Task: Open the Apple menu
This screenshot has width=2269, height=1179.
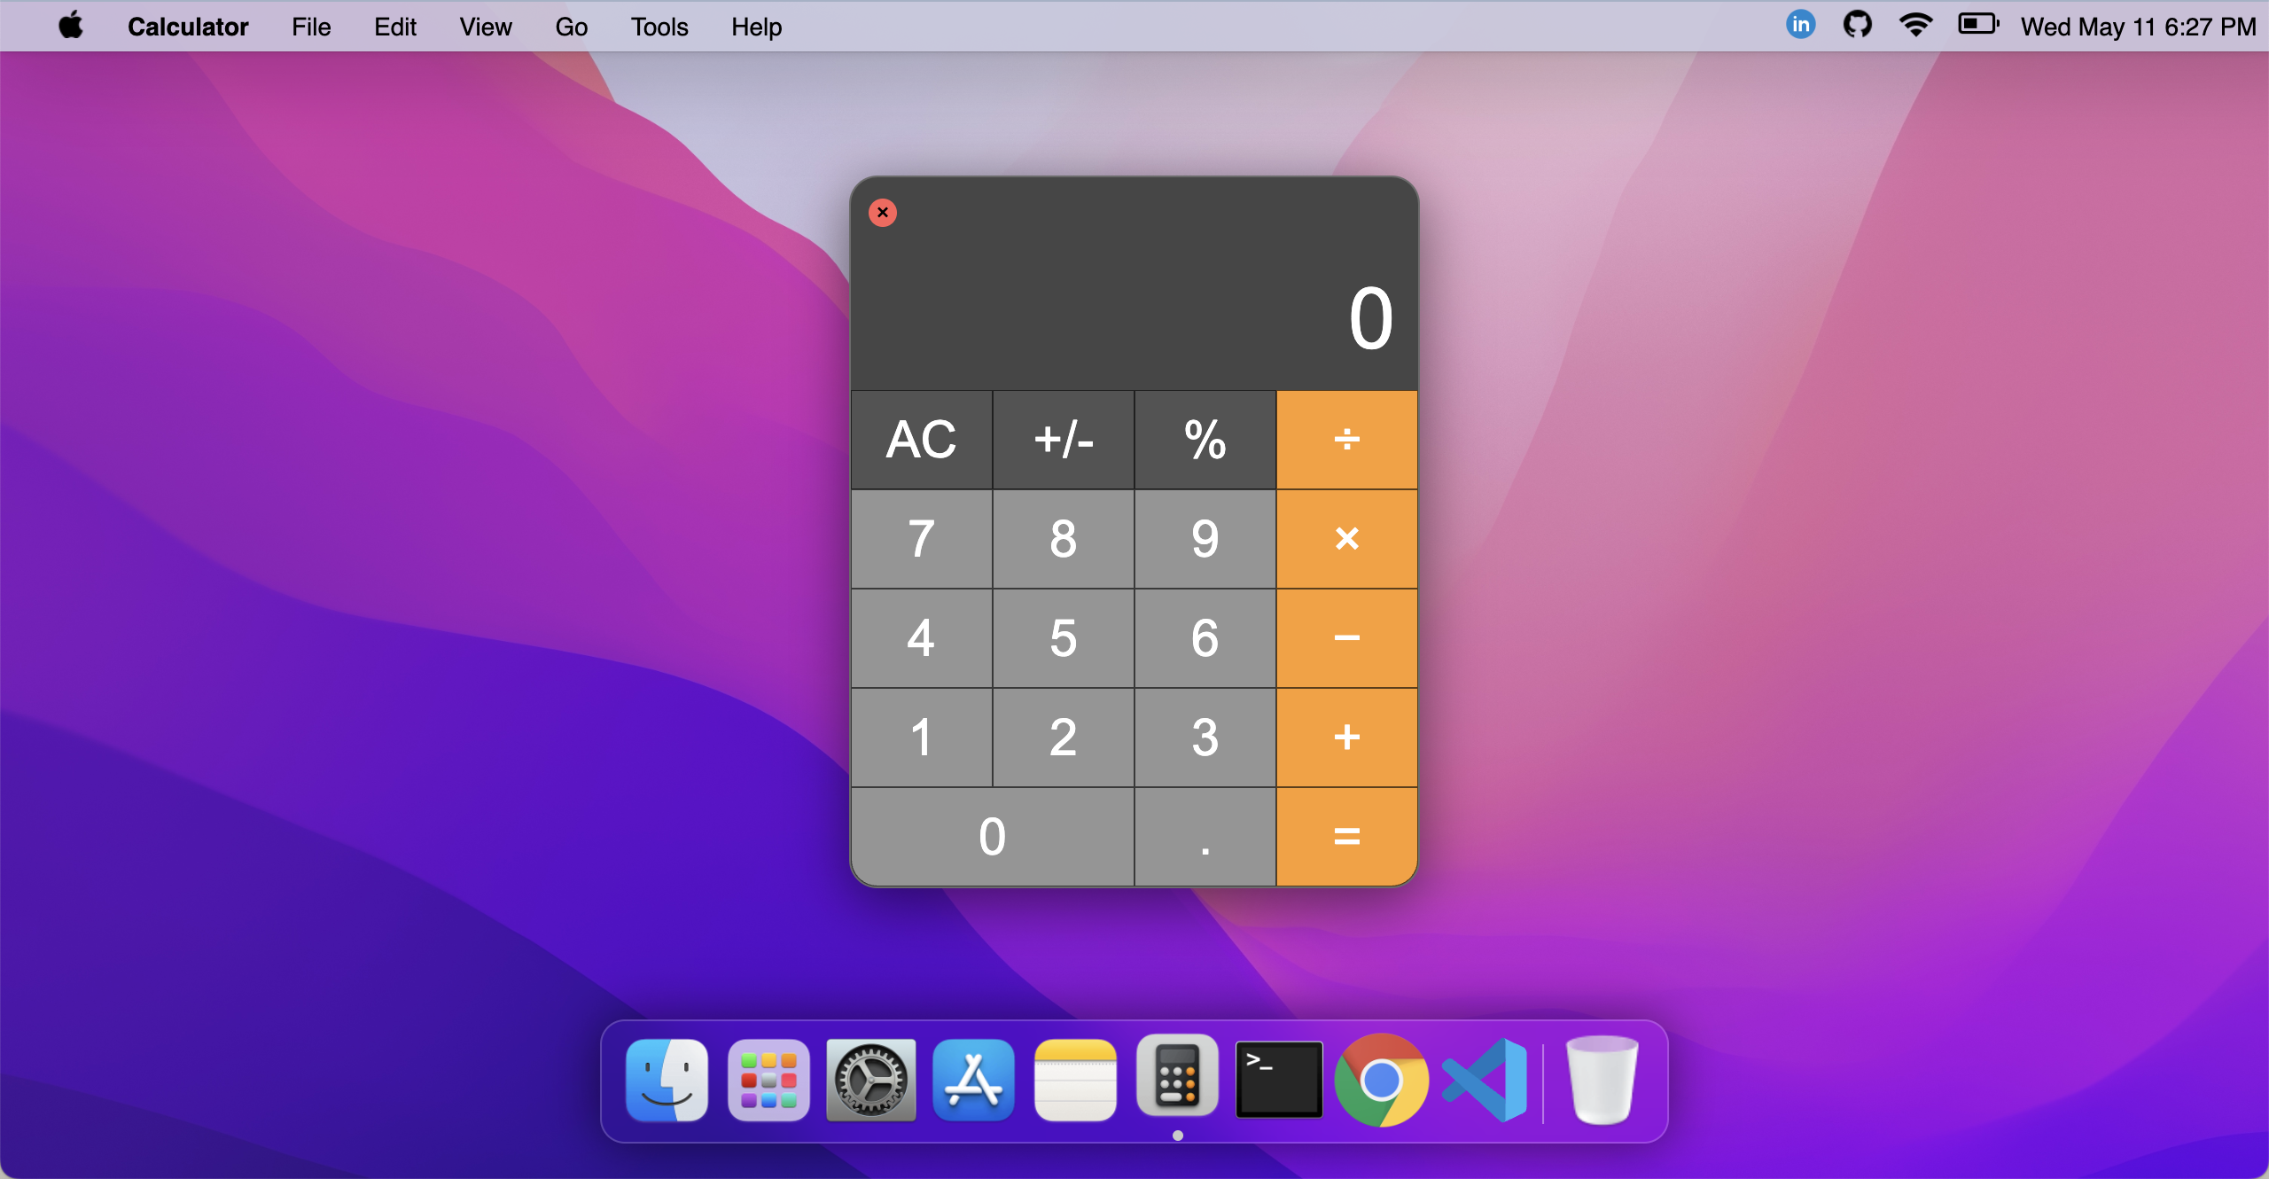Action: (x=71, y=26)
